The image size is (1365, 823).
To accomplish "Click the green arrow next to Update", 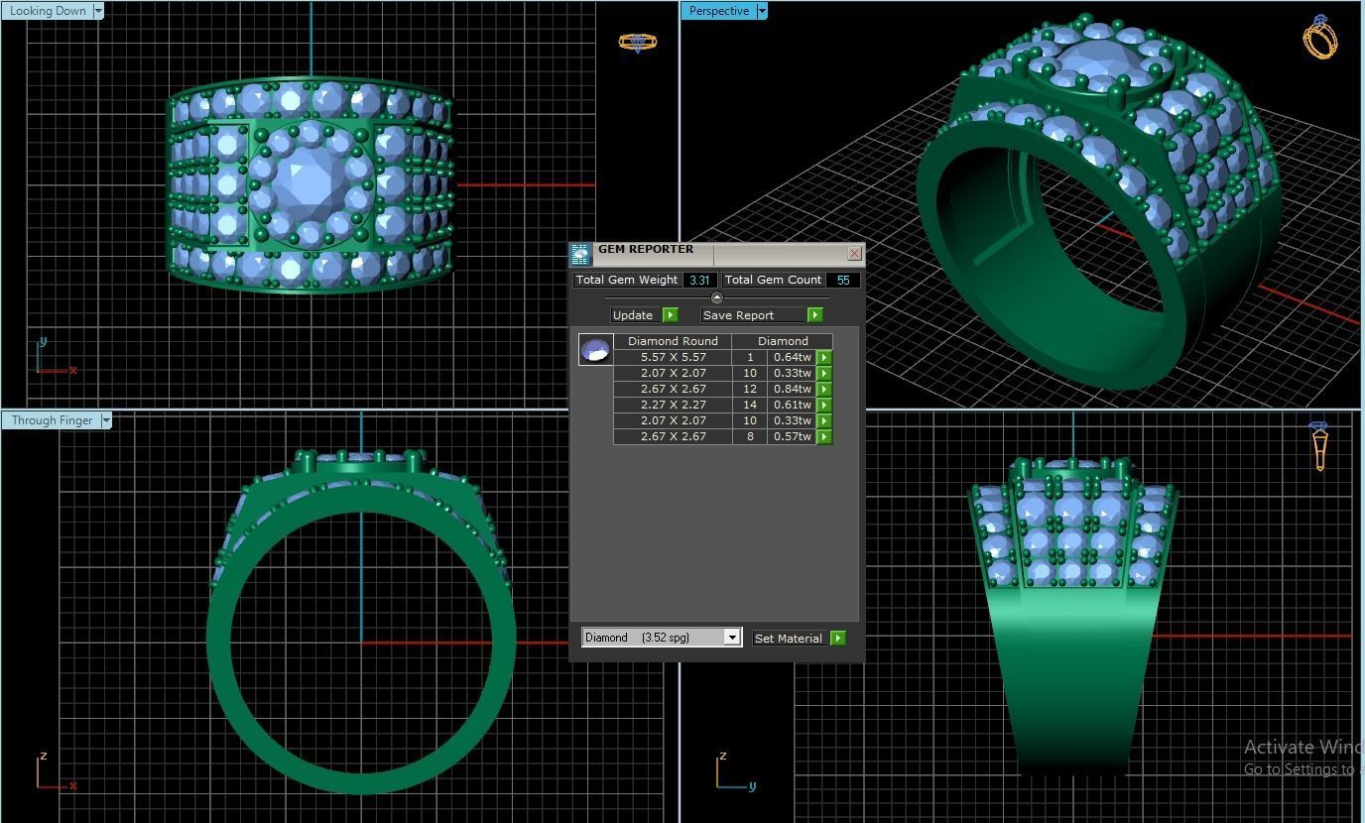I will (x=671, y=315).
